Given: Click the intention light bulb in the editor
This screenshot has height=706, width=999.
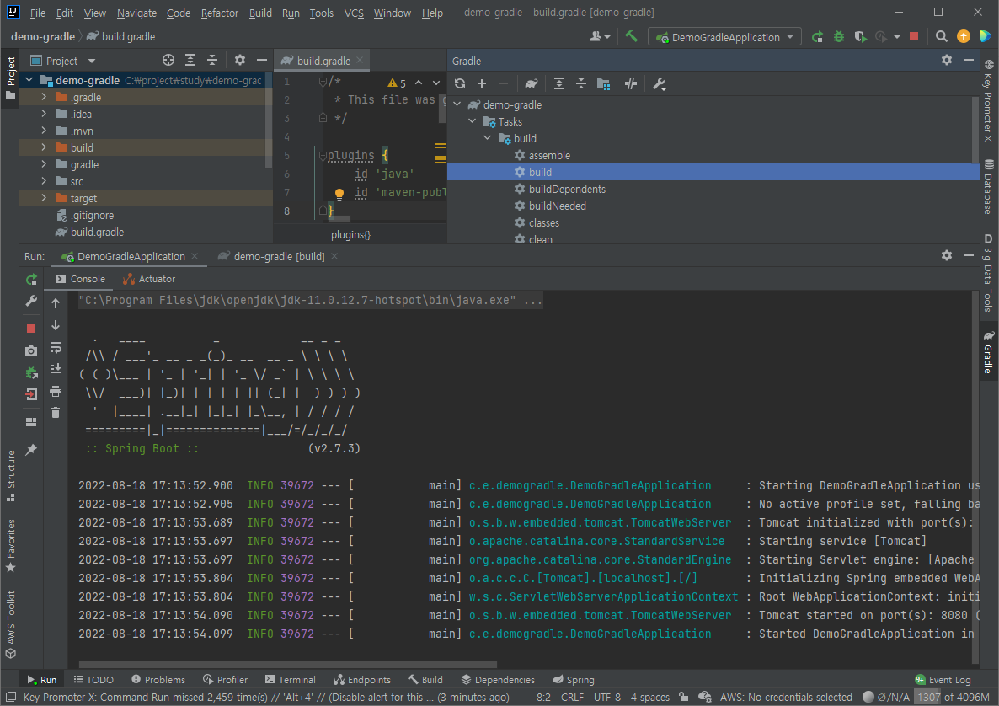Looking at the screenshot, I should [x=339, y=194].
